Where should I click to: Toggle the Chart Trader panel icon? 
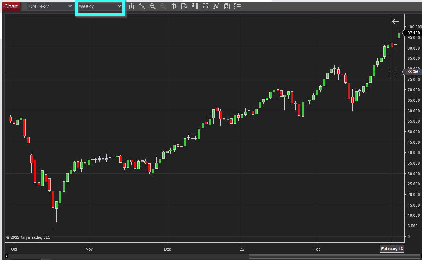(195, 6)
